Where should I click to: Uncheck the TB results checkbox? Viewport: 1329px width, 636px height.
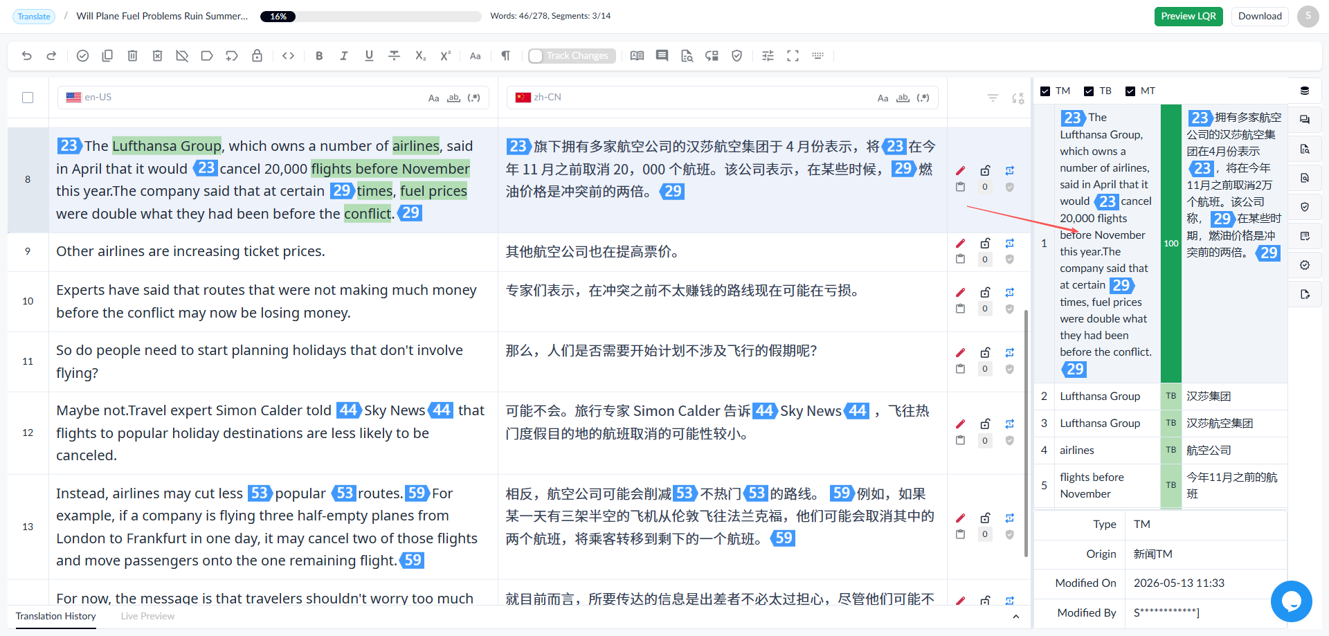(x=1089, y=91)
